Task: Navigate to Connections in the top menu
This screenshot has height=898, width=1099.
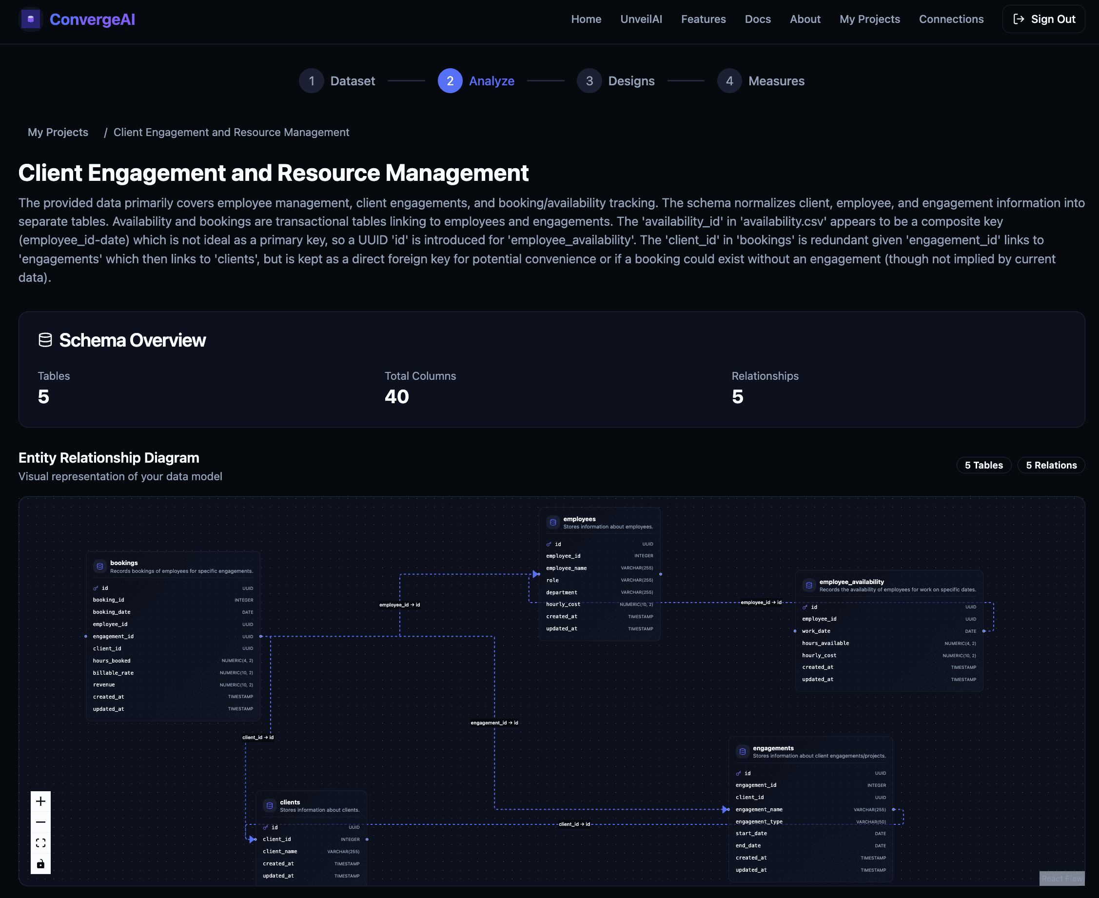Action: pyautogui.click(x=951, y=19)
